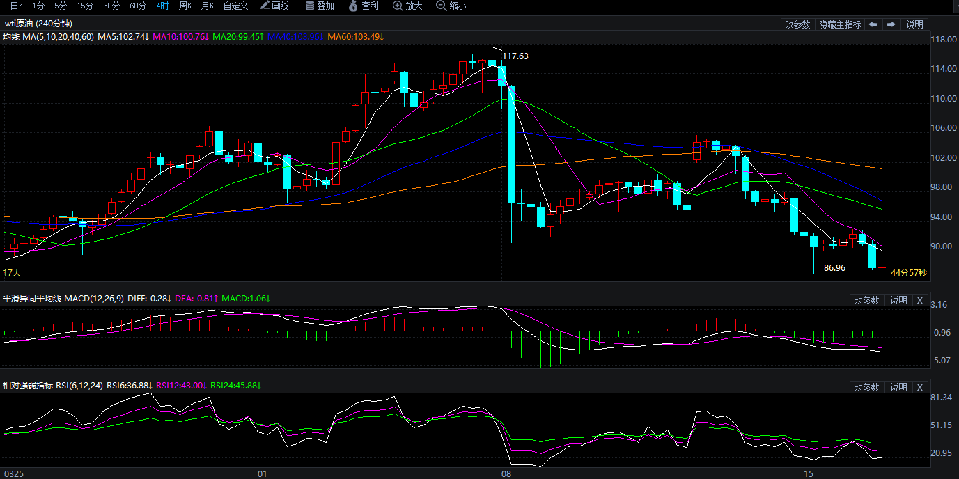Screen dimensions: 959x479
Task: Click the left arrow indicator button
Action: click(x=873, y=24)
